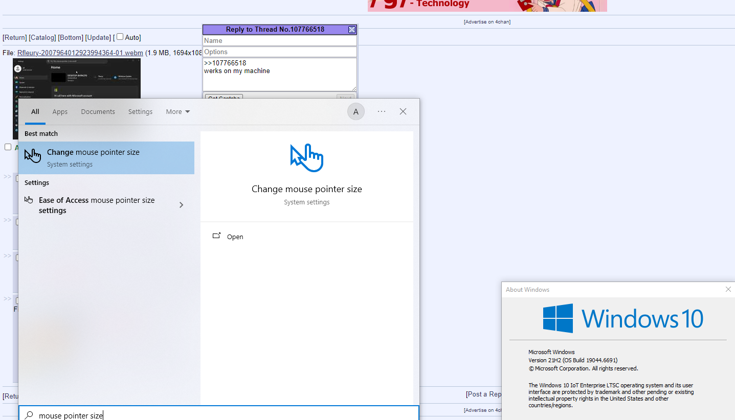The width and height of the screenshot is (735, 420).
Task: Click the Microsoft Windows text in About dialog
Action: click(551, 352)
